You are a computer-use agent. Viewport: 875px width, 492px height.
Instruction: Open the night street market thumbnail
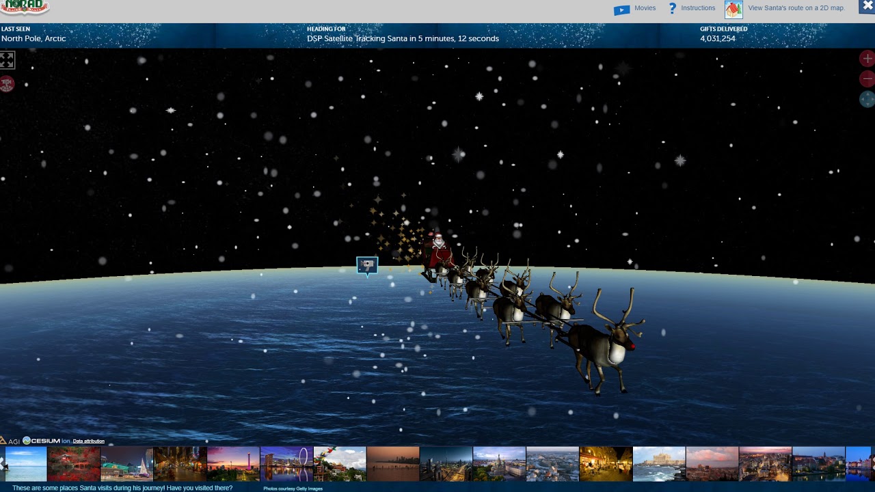click(180, 464)
